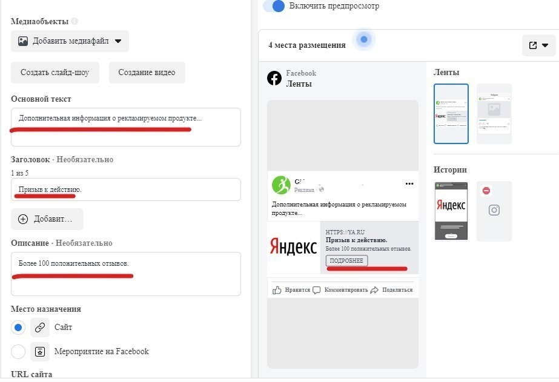559x382 pixels.
Task: Click the Создать слайд-шоу button
Action: click(x=55, y=72)
